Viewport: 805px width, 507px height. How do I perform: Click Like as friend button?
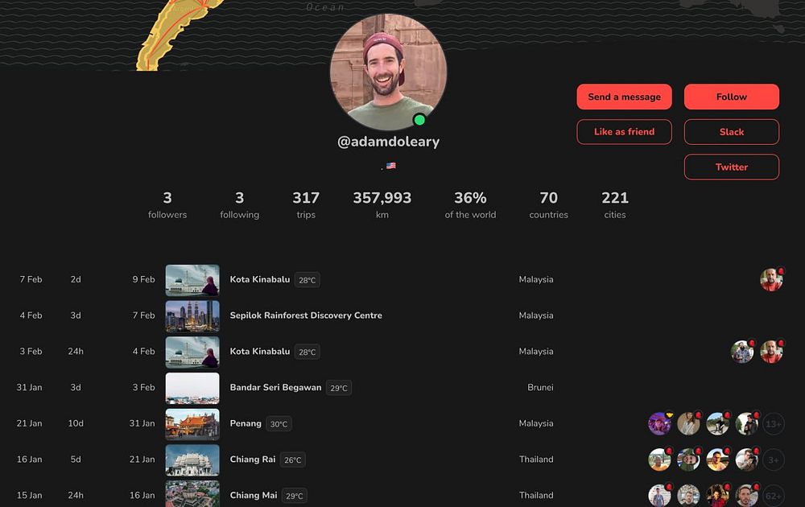[624, 132]
